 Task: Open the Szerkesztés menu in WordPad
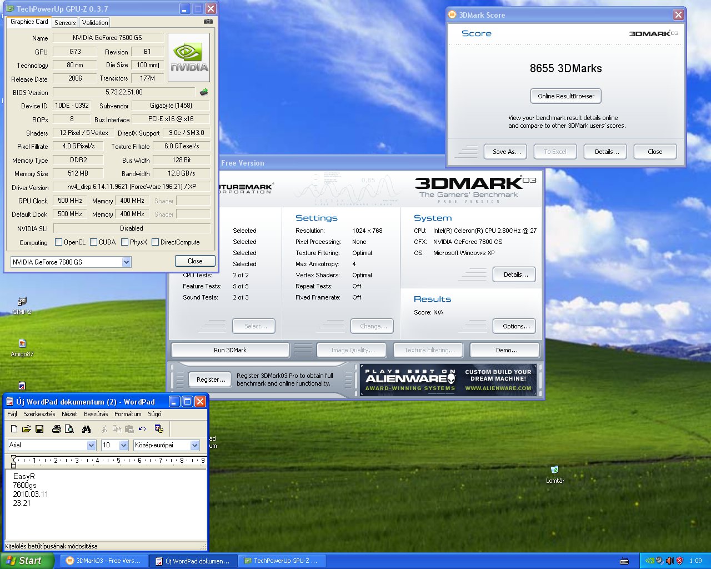(39, 414)
